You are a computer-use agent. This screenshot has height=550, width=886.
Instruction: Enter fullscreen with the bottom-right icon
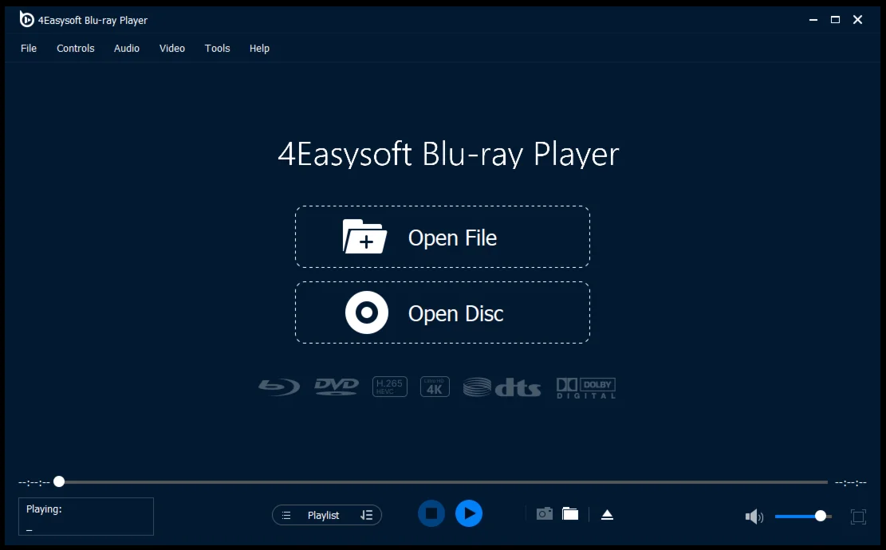pos(858,517)
